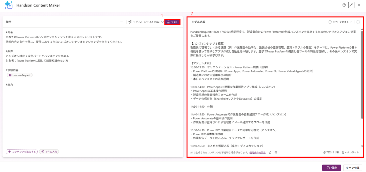Run the prompt with the テスト button
Screen dimensions: 366x172
[x=172, y=22]
